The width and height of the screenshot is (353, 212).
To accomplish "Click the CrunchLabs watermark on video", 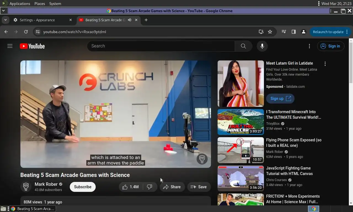I will (202, 159).
